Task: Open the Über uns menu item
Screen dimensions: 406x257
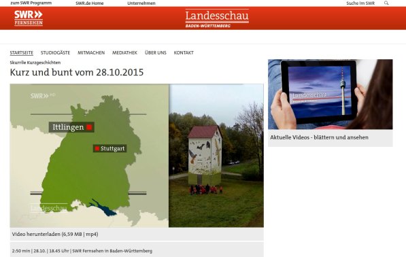Action: click(156, 53)
